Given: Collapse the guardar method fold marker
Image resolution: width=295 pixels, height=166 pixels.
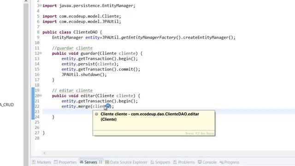Looking at the screenshot, I should pos(41,53).
